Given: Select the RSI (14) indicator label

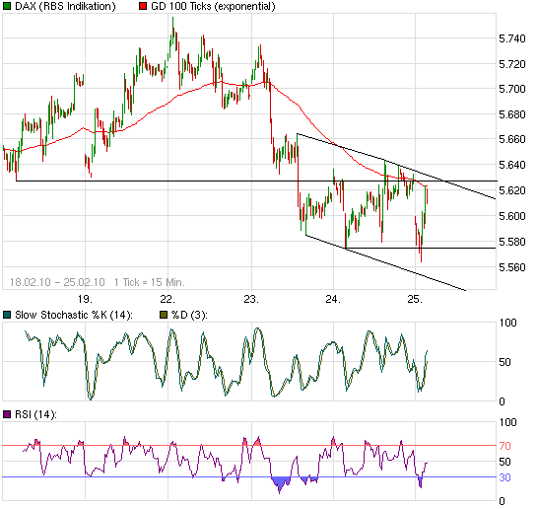Looking at the screenshot, I should click(x=35, y=414).
